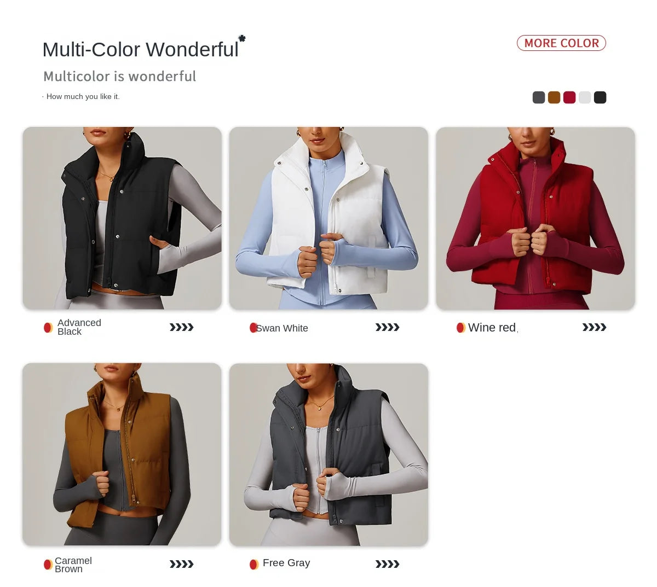Open the Wine red vest image
Viewport: 657px width, 587px height.
pos(535,218)
